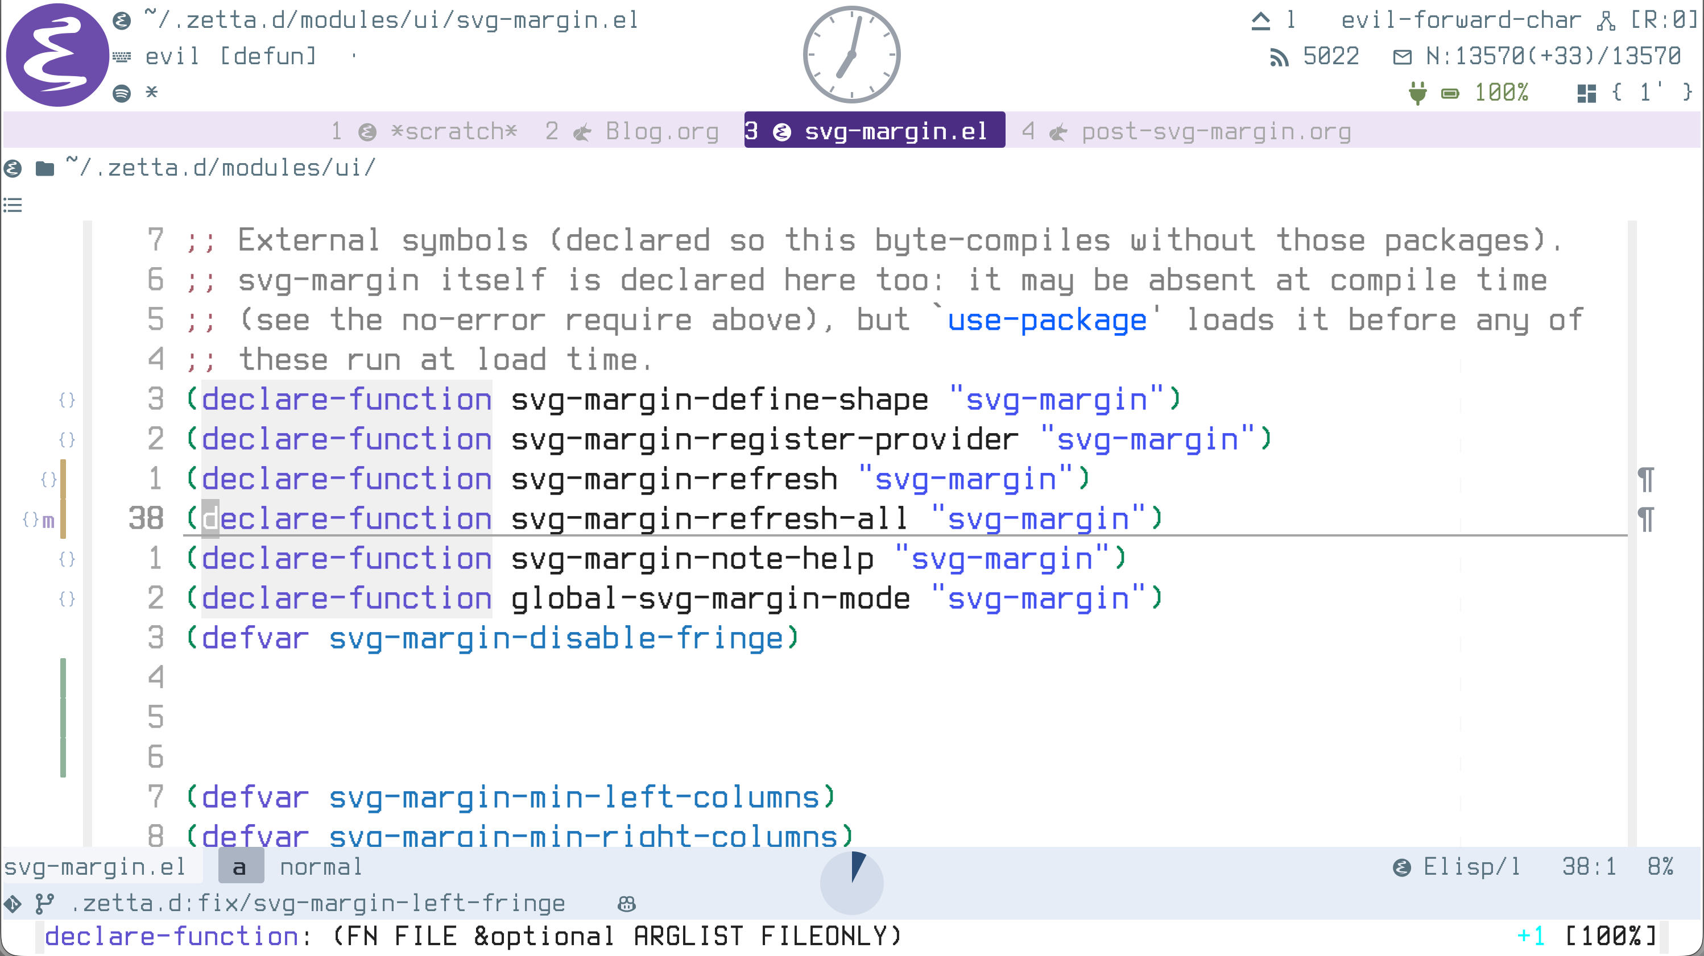Click the 8% buffer position

[x=1660, y=867]
